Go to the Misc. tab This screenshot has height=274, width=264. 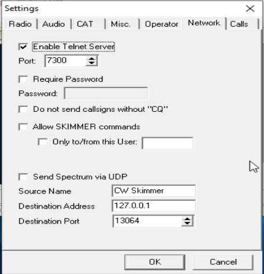point(122,24)
